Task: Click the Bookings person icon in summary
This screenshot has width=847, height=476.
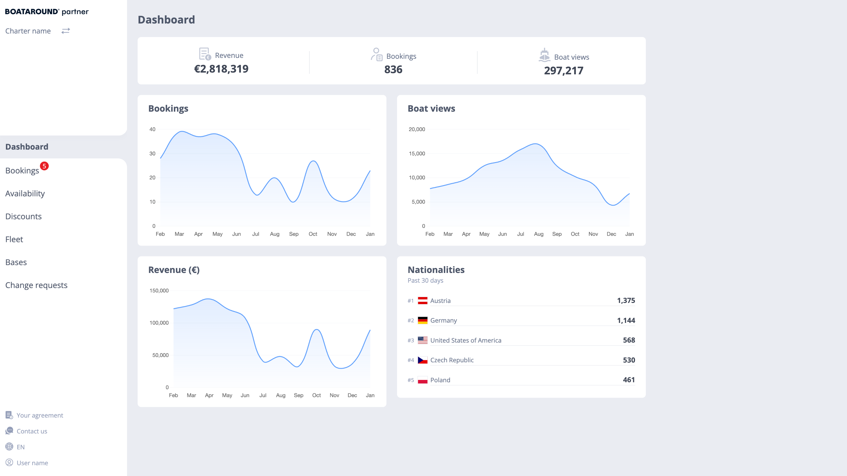Action: [x=376, y=55]
